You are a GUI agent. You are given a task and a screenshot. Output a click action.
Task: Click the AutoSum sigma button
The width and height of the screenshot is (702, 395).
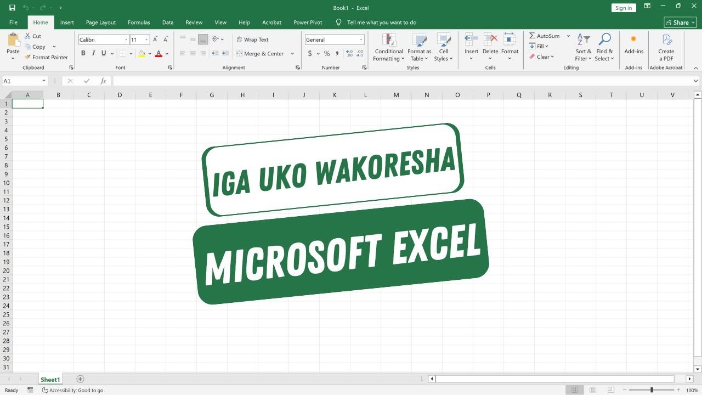pyautogui.click(x=544, y=36)
